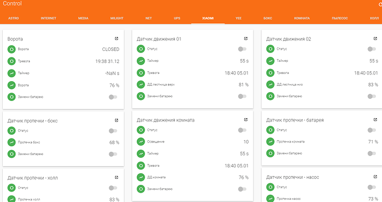Toggle Замени батарею in Датчик движения комната
382x202 pixels.
click(x=242, y=189)
